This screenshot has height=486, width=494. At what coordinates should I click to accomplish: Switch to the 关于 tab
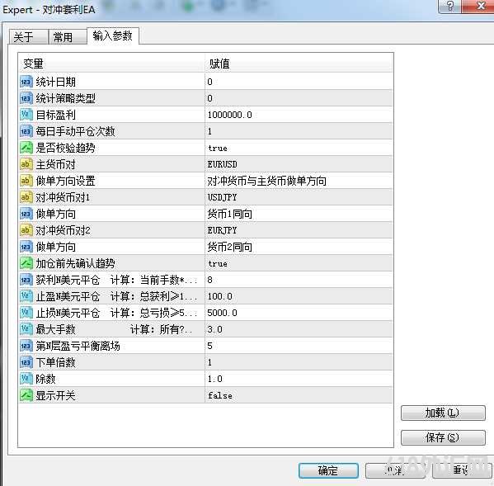click(x=28, y=37)
